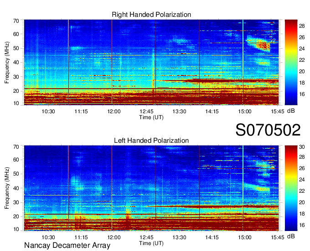Click 11:15 tick on Right Handed time axis
Screen dimensions: 310x251
coord(81,111)
